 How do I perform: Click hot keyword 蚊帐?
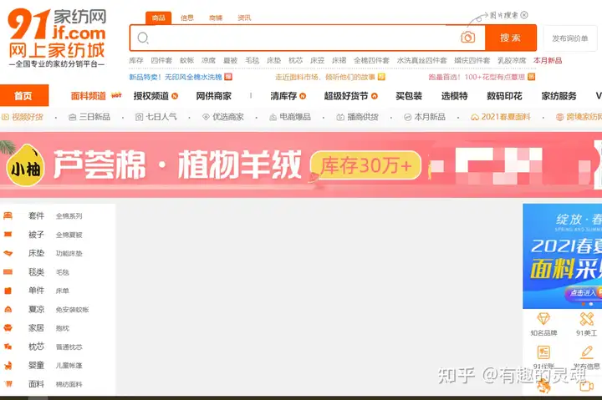pos(187,60)
